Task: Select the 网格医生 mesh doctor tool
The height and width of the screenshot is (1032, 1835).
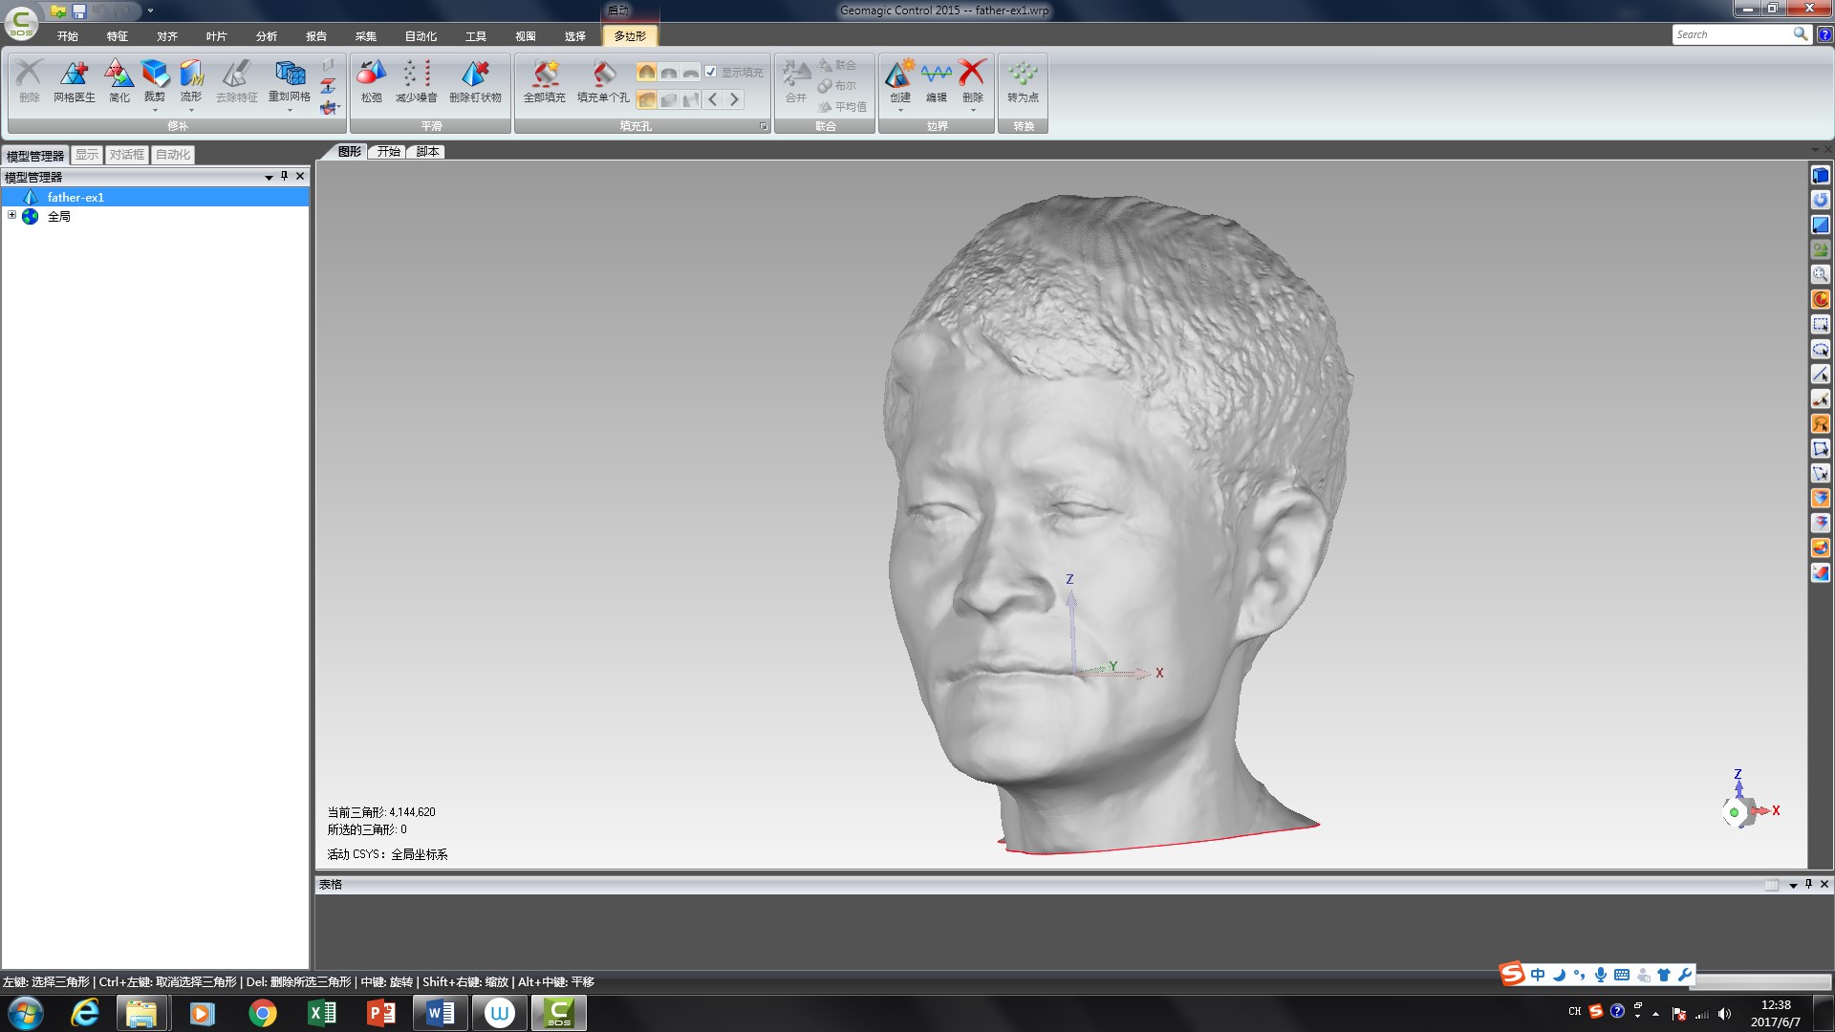Action: click(x=75, y=81)
